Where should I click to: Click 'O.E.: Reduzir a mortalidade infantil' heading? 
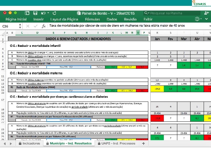coord(35,46)
